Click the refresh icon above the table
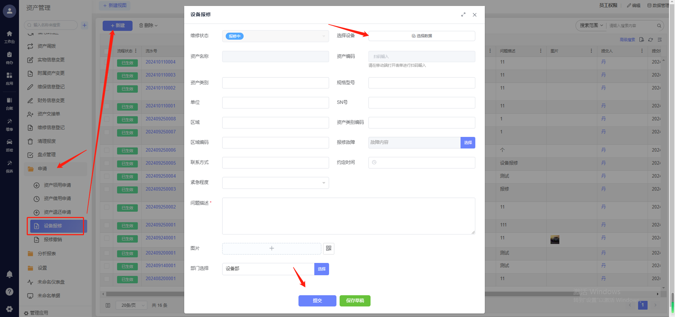 (x=650, y=40)
